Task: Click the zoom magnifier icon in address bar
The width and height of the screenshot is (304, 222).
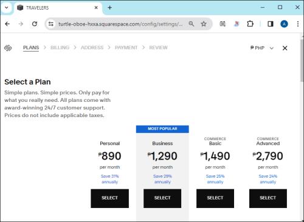Action: 192,24
